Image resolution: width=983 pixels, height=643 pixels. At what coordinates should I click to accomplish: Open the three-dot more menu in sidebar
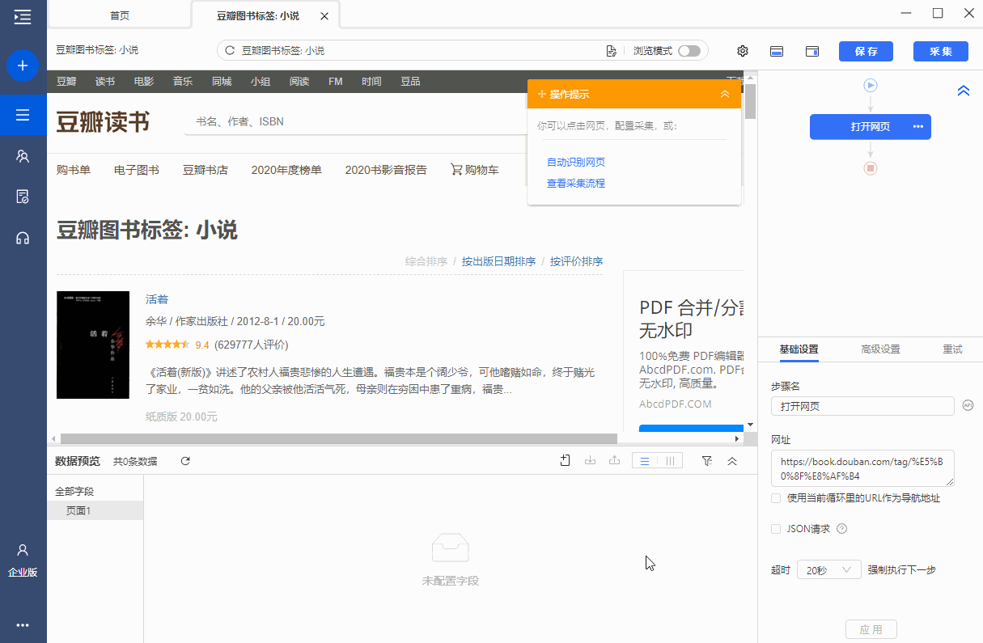point(23,625)
